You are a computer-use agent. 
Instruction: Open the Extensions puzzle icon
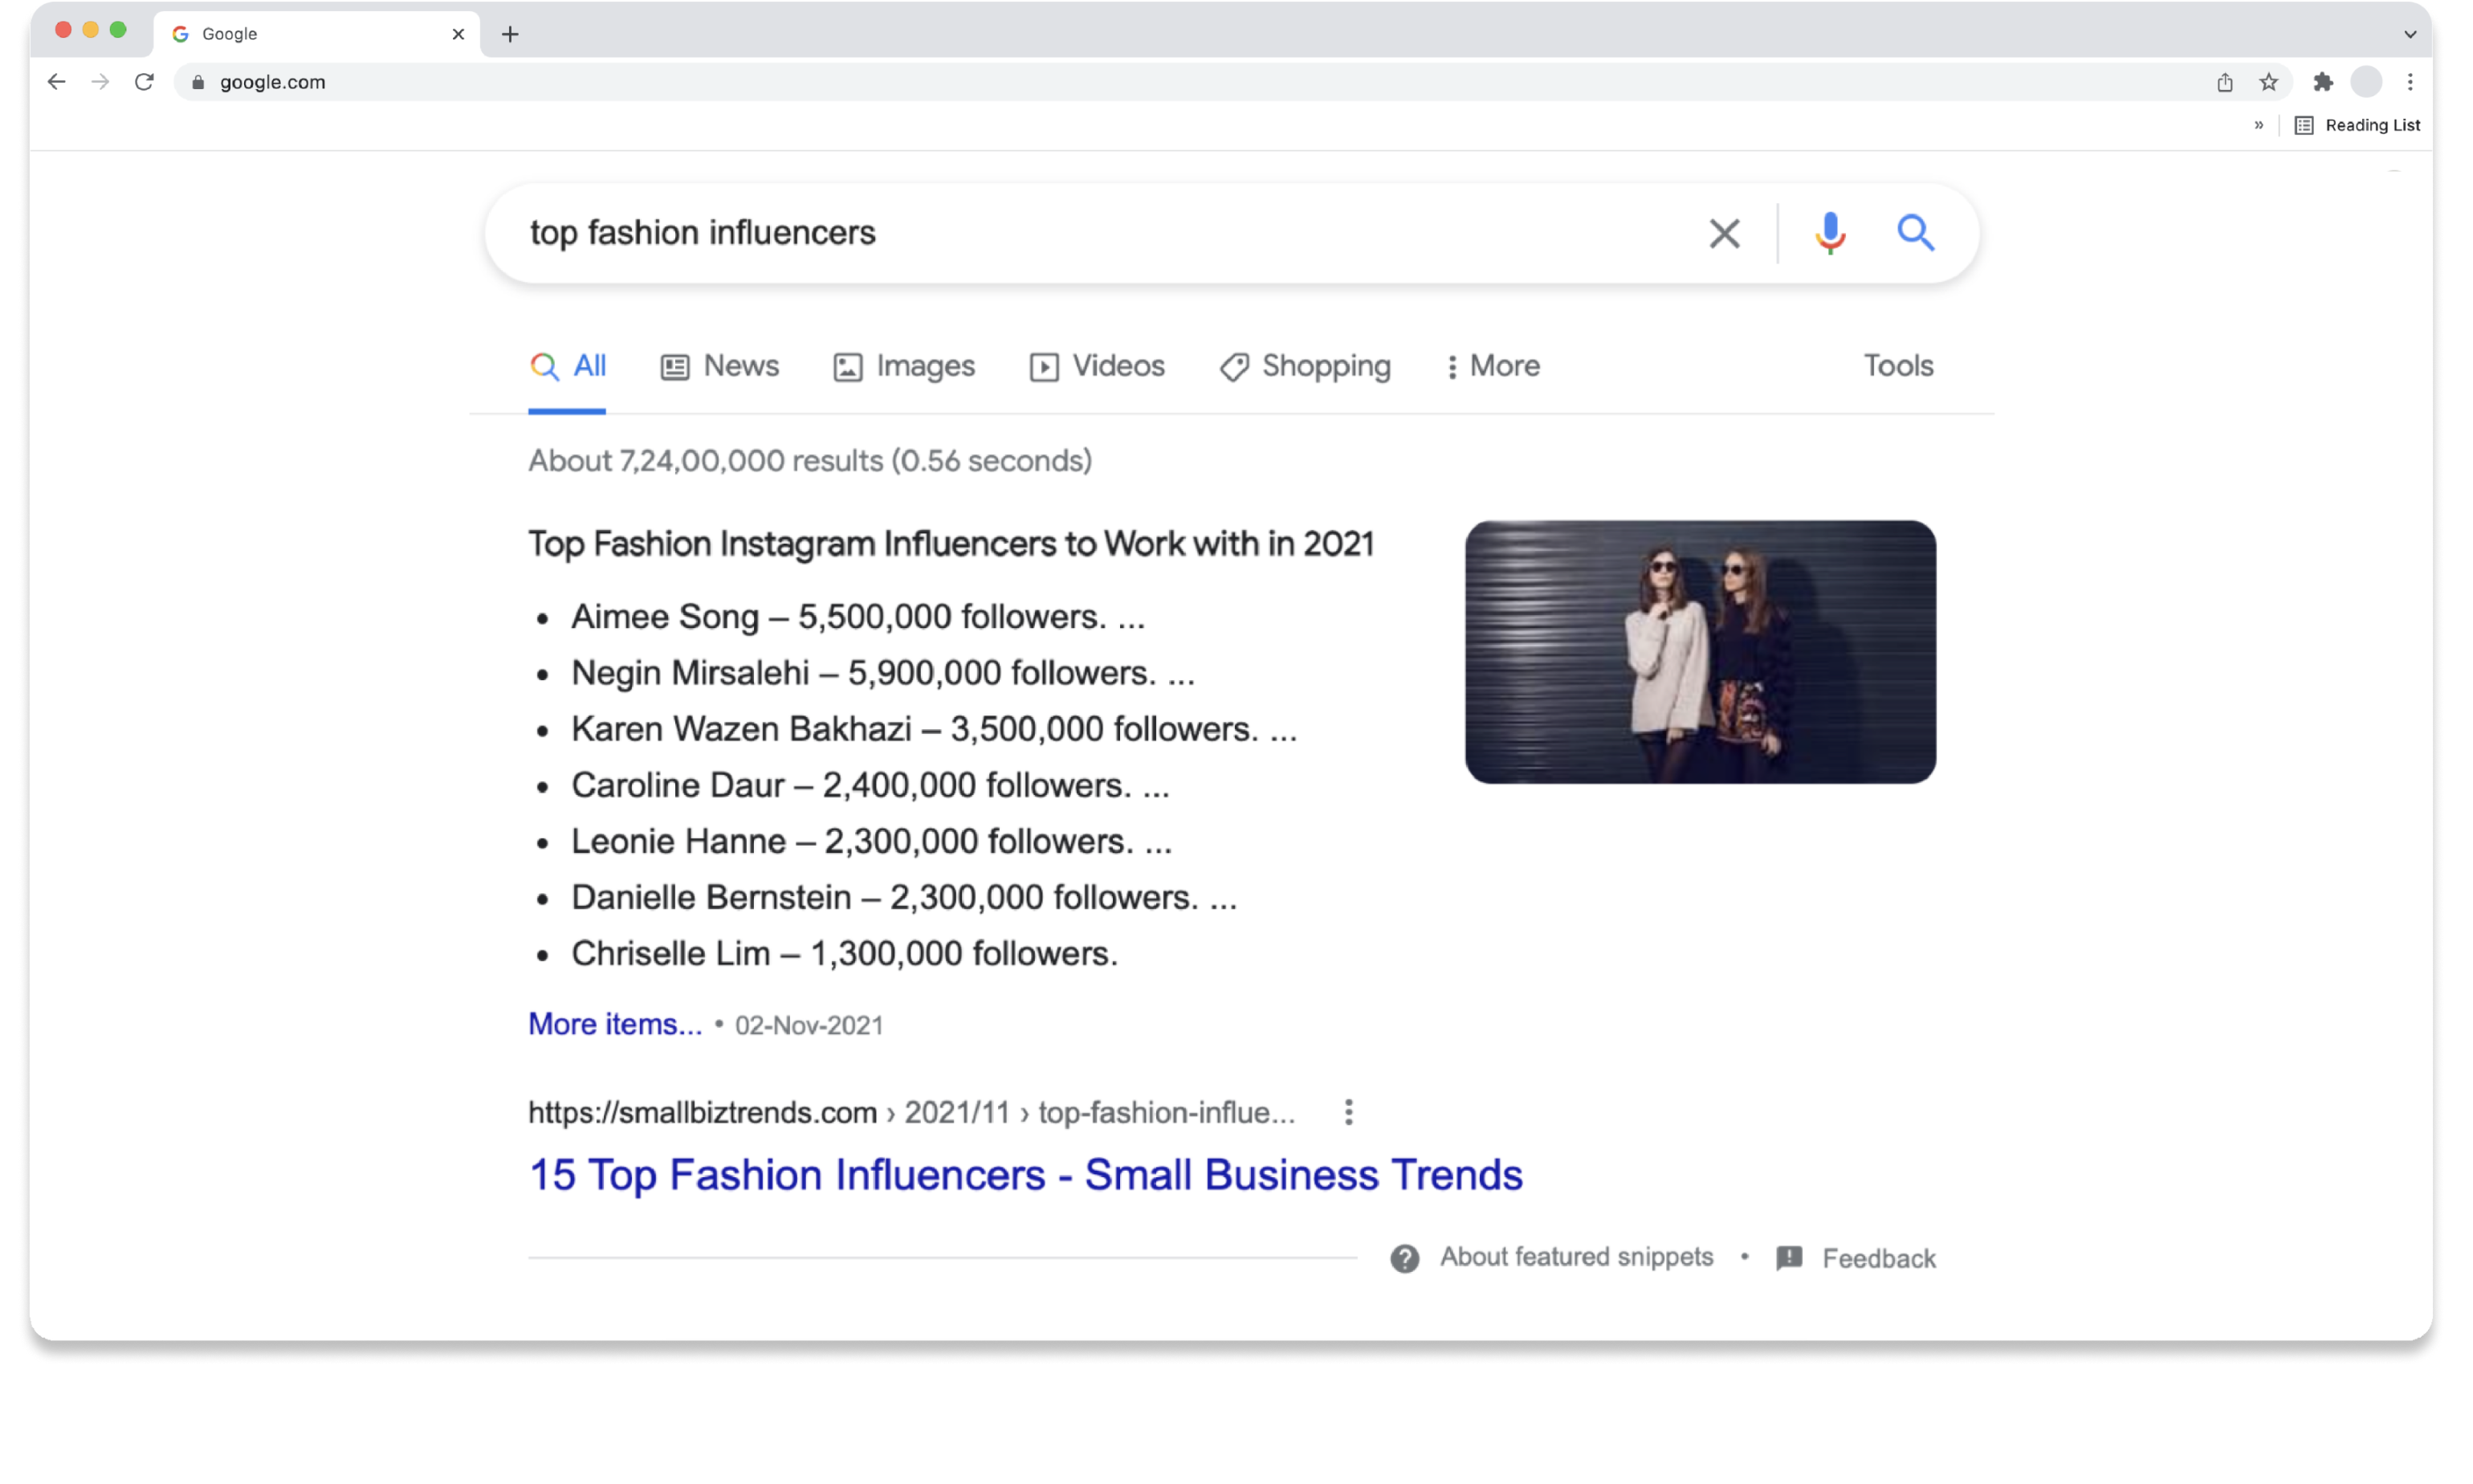click(x=2322, y=82)
